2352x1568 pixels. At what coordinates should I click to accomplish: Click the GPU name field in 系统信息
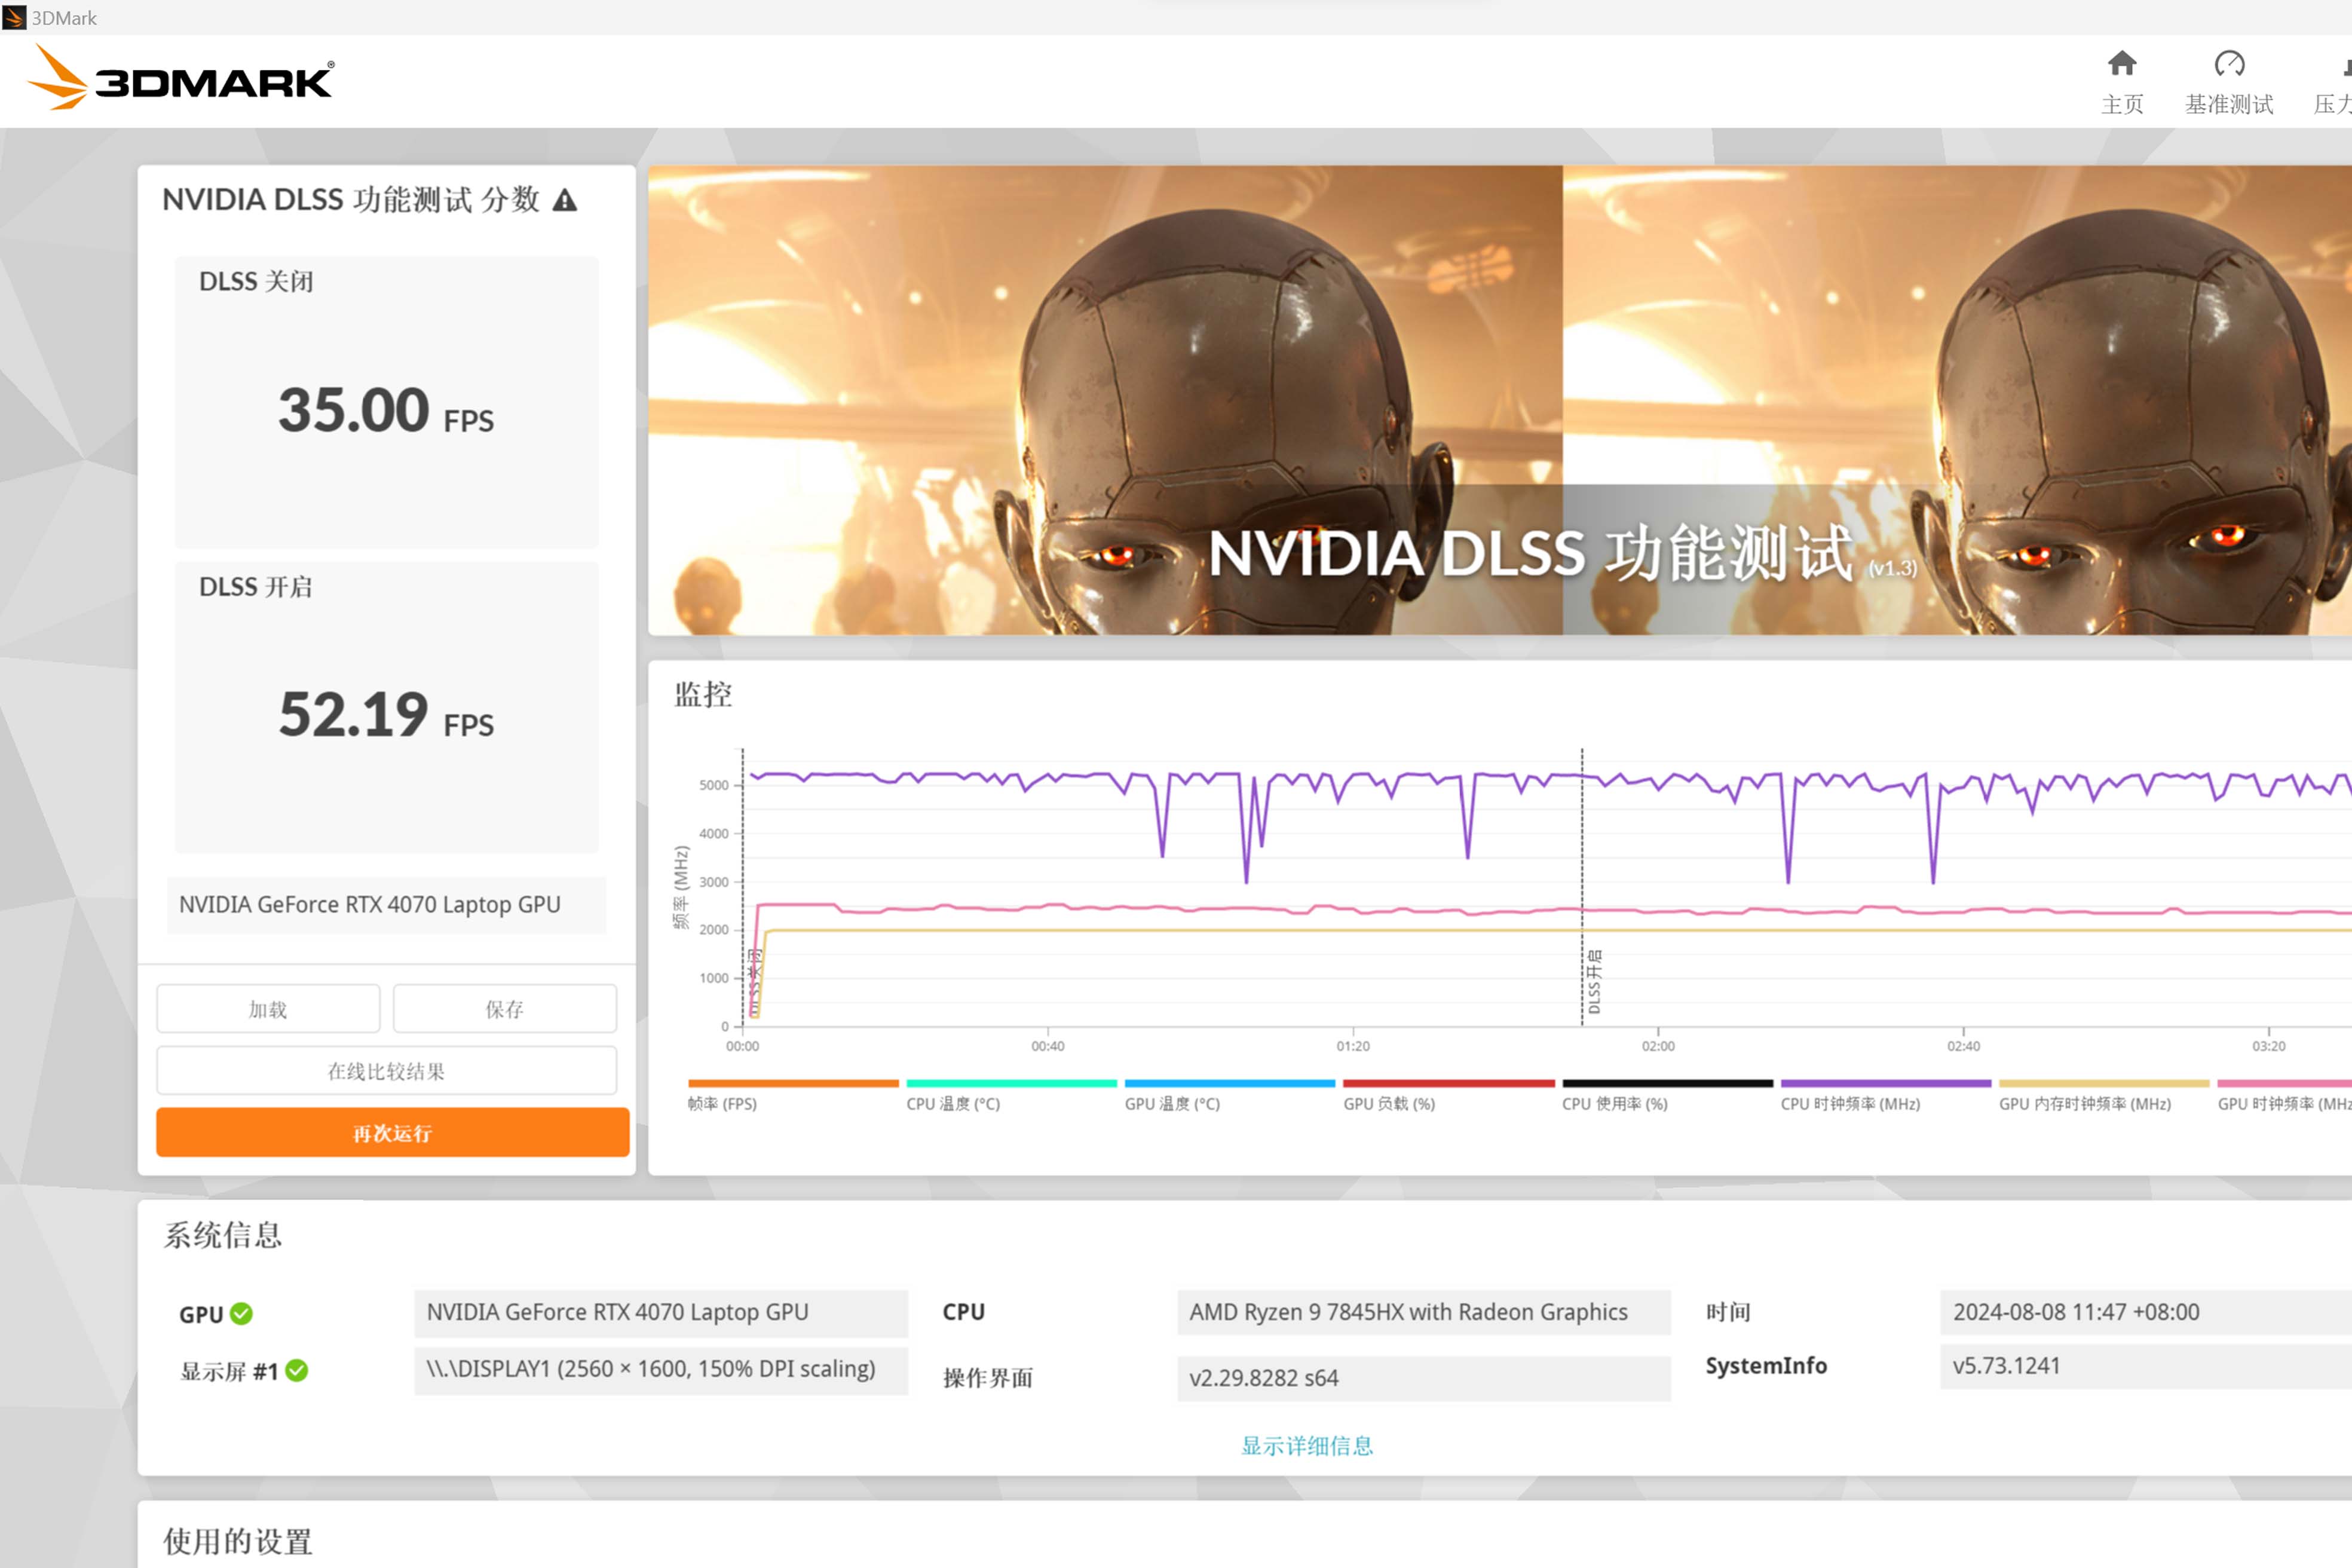(x=661, y=1313)
